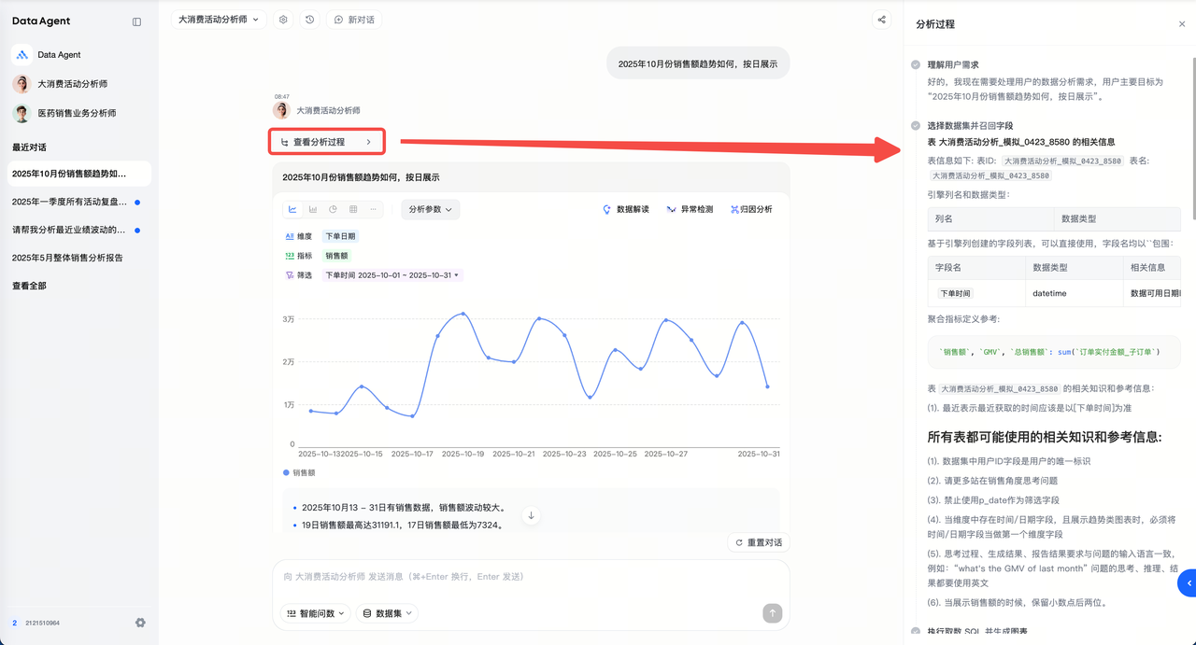Switch to pie chart view

point(333,209)
